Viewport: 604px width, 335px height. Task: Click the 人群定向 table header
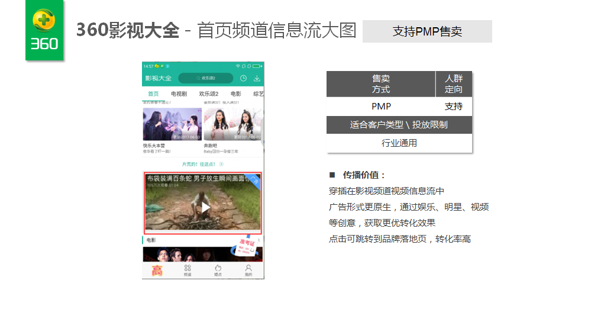click(454, 83)
